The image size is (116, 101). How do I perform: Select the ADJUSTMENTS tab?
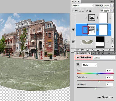coord(83,53)
